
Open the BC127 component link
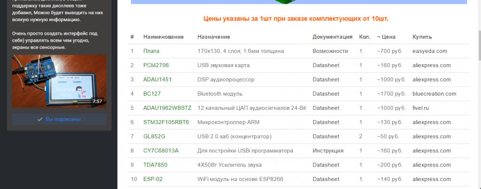(152, 94)
